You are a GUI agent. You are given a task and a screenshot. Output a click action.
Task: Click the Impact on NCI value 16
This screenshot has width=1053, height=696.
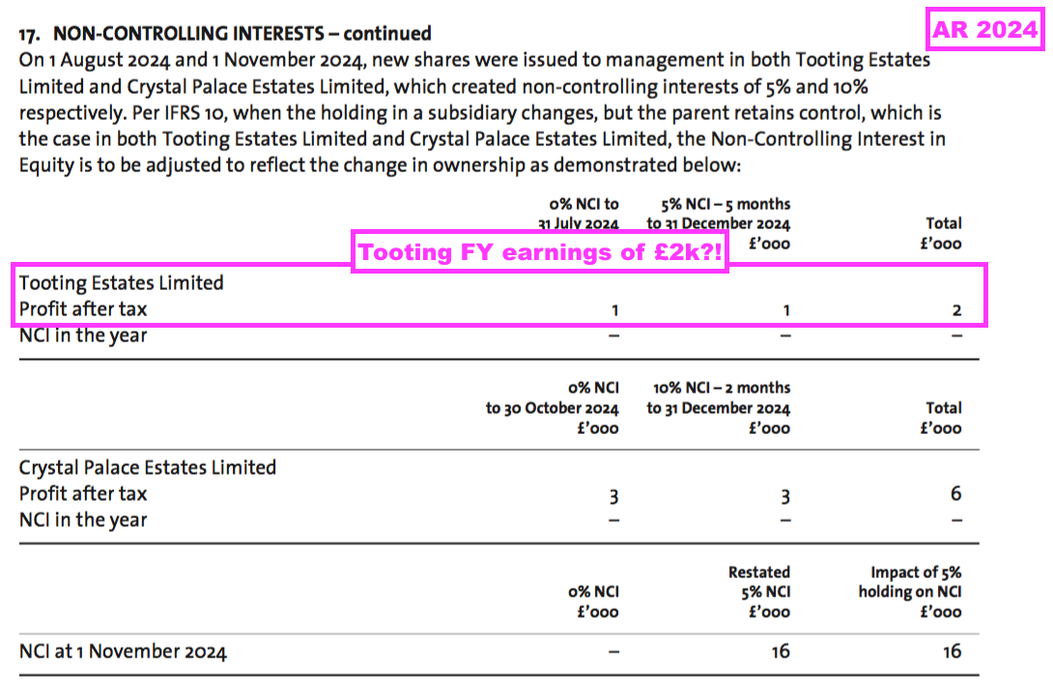click(x=953, y=651)
